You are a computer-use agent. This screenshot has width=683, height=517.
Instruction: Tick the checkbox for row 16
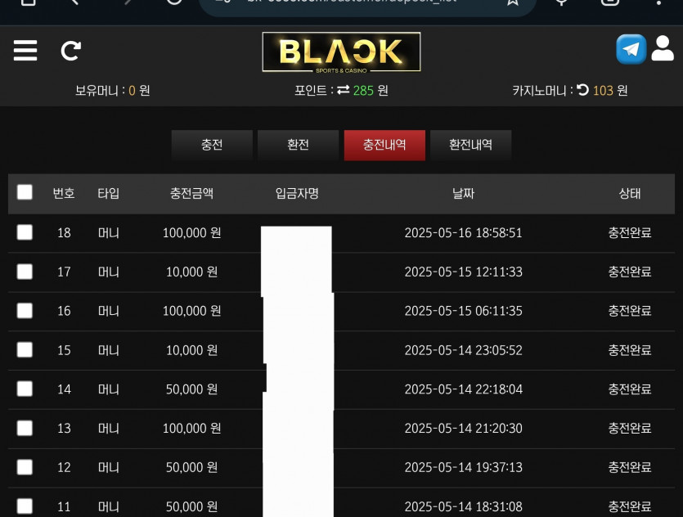(x=25, y=311)
